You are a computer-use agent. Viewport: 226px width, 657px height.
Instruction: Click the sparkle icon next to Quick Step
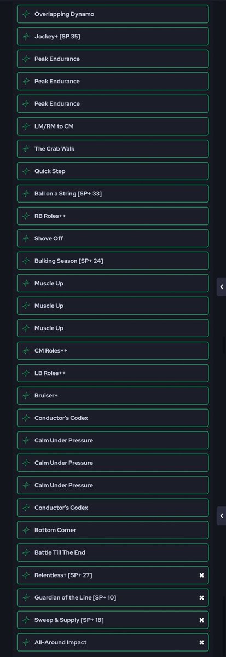[26, 171]
